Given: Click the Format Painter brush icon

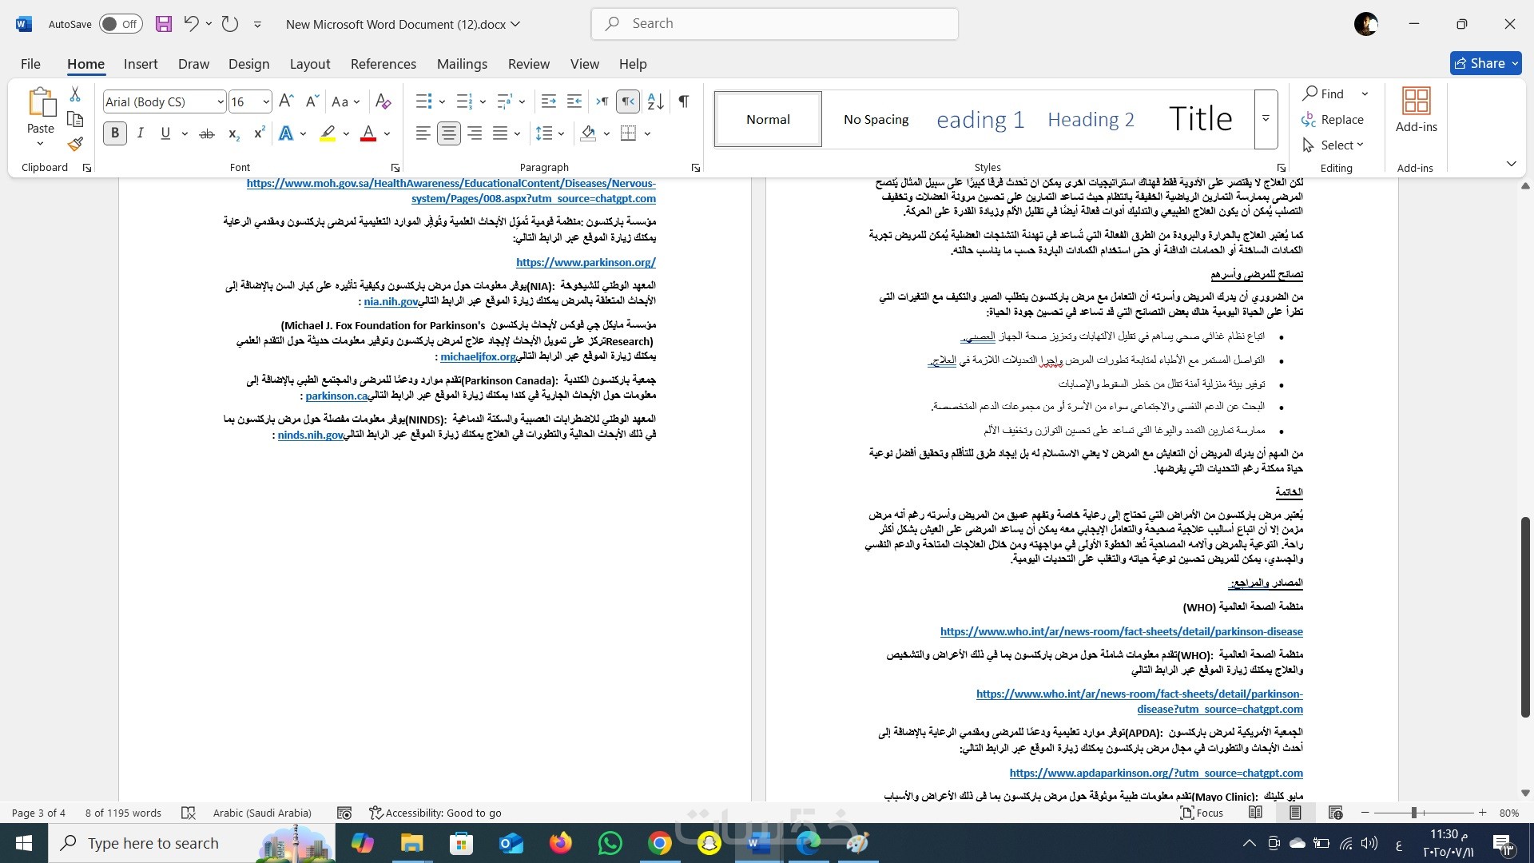Looking at the screenshot, I should tap(75, 145).
